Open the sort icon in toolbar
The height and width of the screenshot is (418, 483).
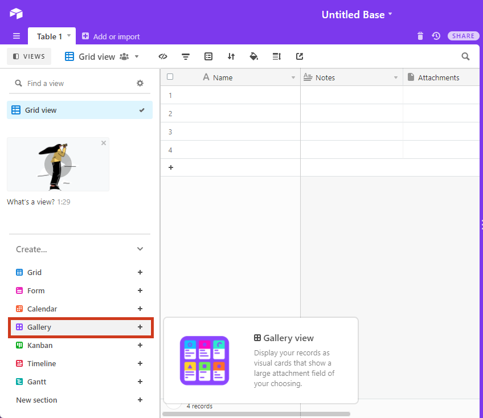231,56
